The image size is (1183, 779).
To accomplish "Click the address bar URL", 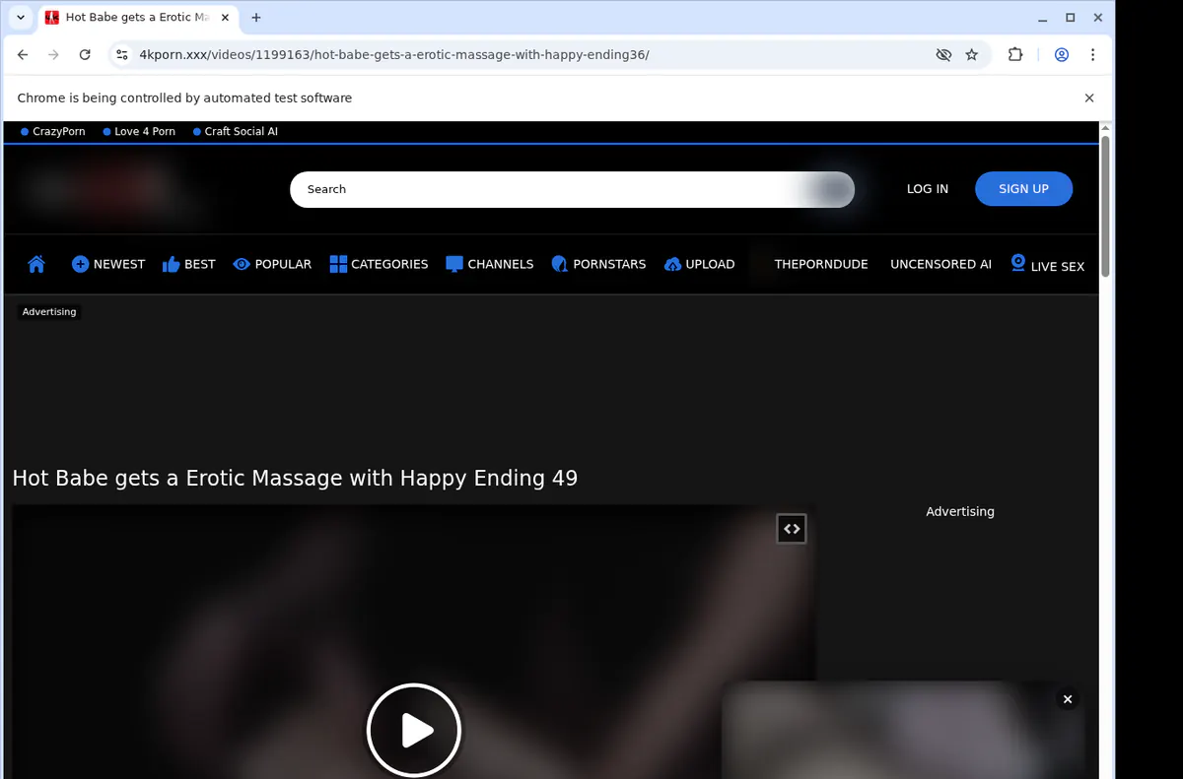I will 394,55.
